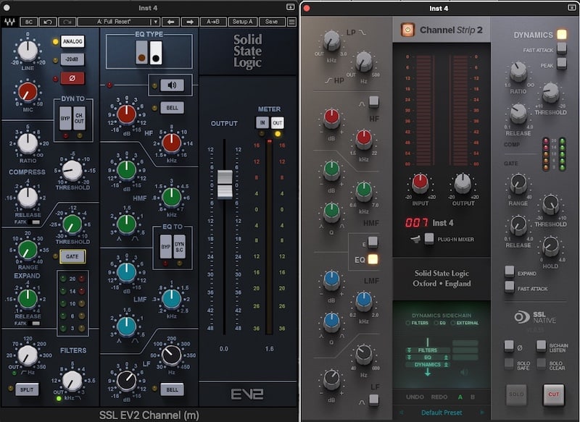Screen dimensions: 580x422
Task: Select preset slot A in Channel Strip 2
Action: [460, 397]
